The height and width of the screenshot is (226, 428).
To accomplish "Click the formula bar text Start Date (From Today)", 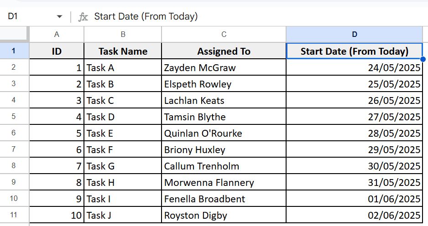I will pyautogui.click(x=146, y=16).
